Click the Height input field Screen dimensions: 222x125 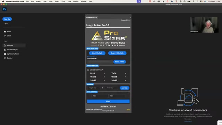(x=94, y=88)
